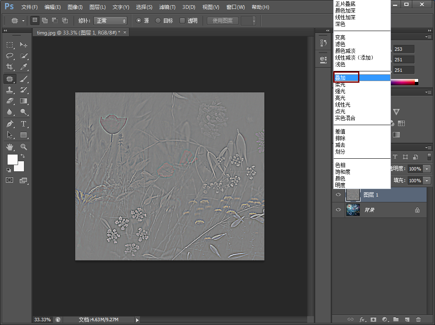Open the status bar info arrow

137,320
